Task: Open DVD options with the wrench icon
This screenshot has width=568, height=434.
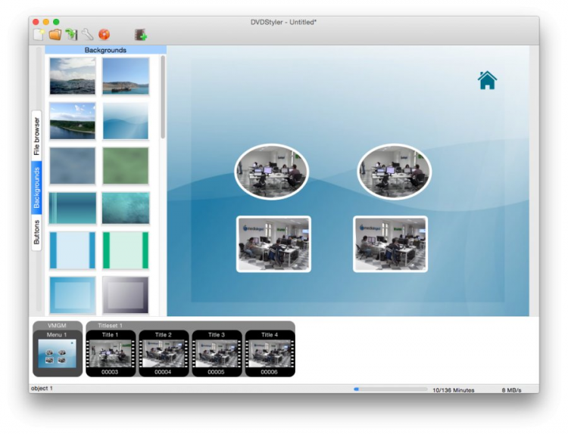Action: (x=87, y=34)
